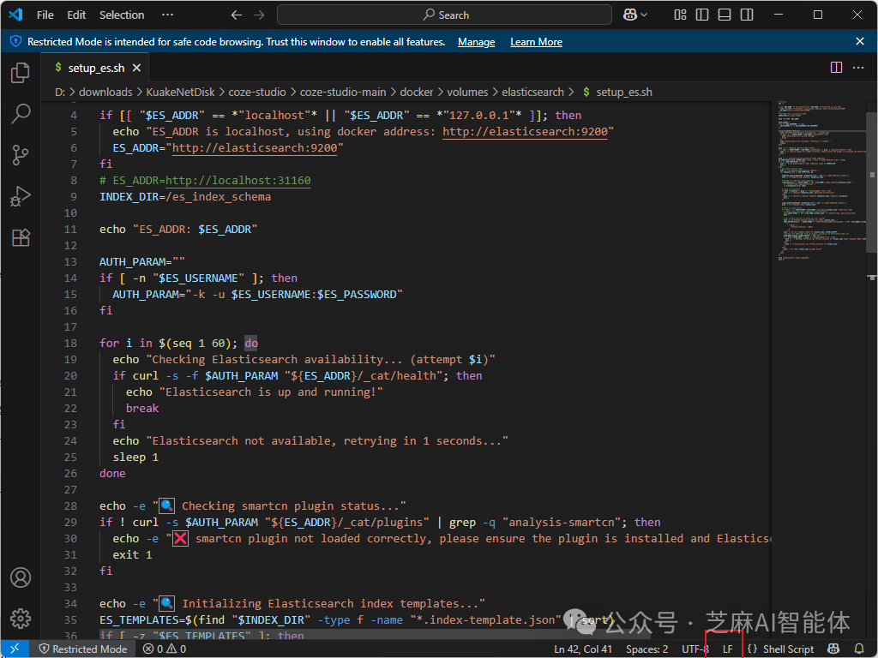Open Customize Layout icon
This screenshot has height=658, width=878.
[680, 15]
